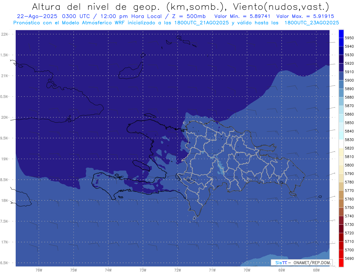Click the '70W' longitude axis label
The image size is (355, 274).
tap(247, 270)
